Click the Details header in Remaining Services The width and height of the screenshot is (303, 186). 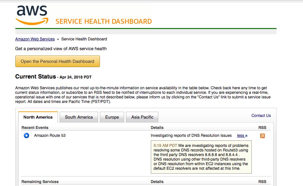(x=157, y=181)
